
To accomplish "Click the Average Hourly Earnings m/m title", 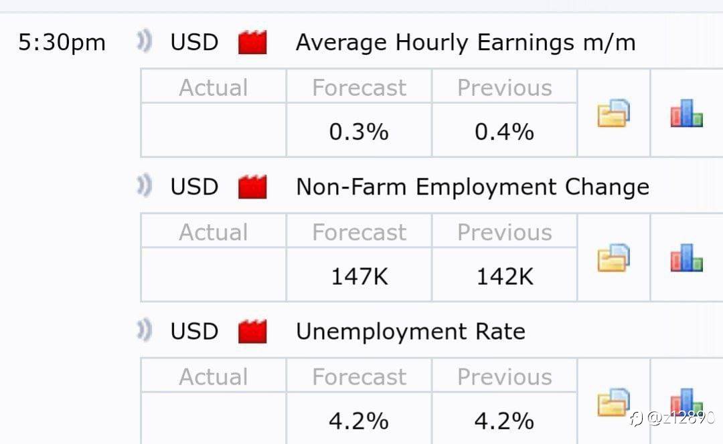I will (465, 43).
